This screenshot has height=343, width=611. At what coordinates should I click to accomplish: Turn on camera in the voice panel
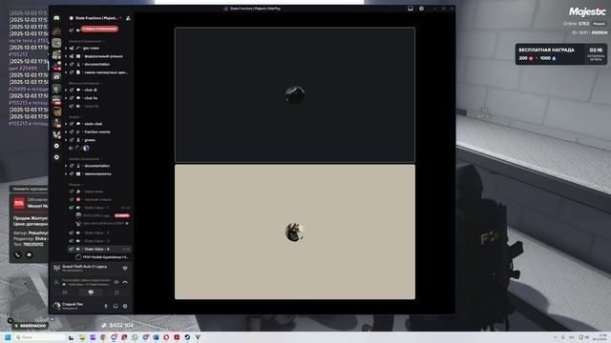[x=65, y=293]
